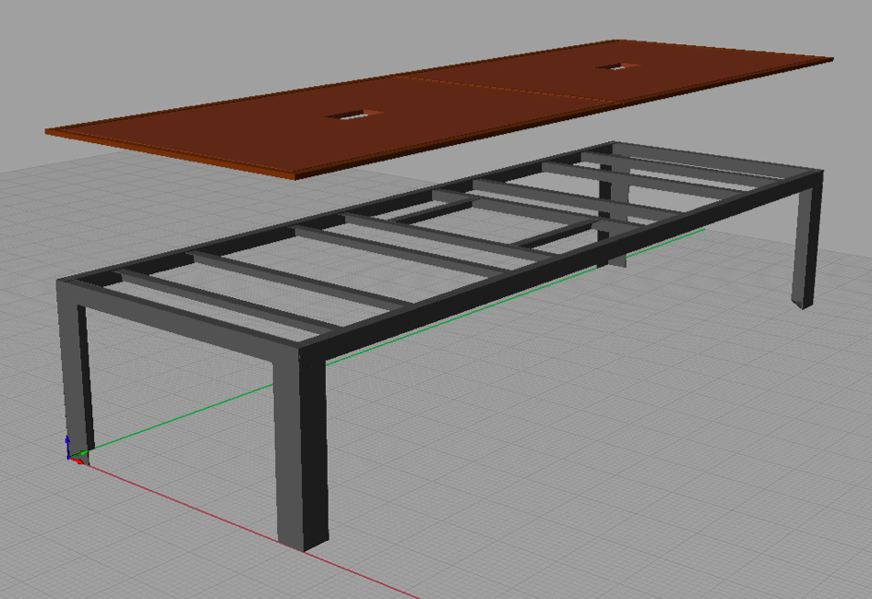Image resolution: width=872 pixels, height=599 pixels.
Task: Select the nearest front table leg
Action: click(301, 452)
